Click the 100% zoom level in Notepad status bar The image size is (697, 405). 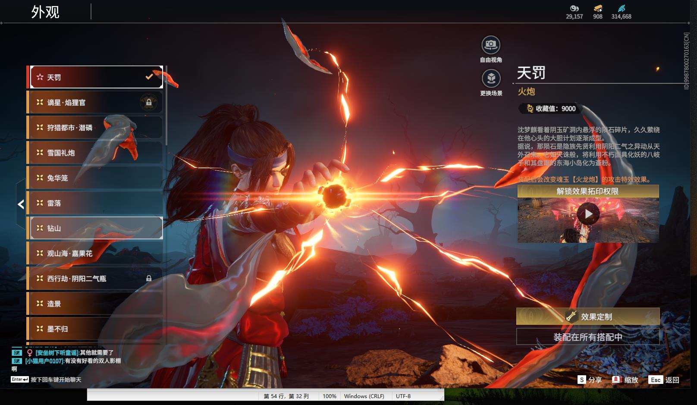(330, 396)
